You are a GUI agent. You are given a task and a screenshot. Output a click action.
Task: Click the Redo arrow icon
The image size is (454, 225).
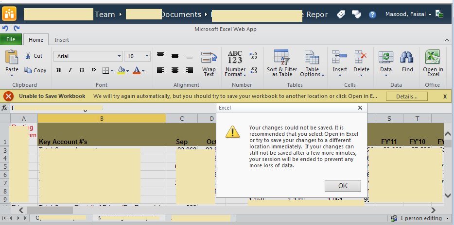[17, 28]
